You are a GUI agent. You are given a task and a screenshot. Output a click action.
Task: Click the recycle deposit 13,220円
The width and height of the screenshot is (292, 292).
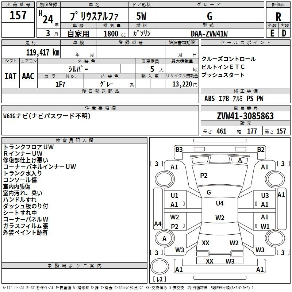coord(185,84)
